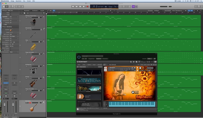
Task: Expand the Mehr disclosure in inspector
Action: click(4, 25)
